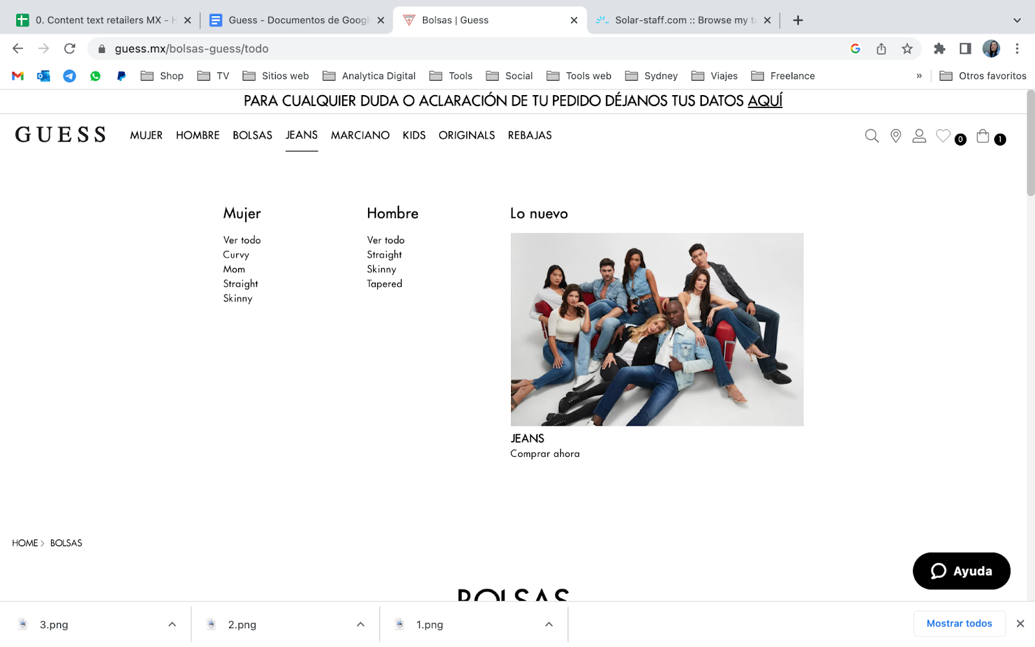Open the Telegram bookmark icon
1035x647 pixels.
tap(69, 76)
